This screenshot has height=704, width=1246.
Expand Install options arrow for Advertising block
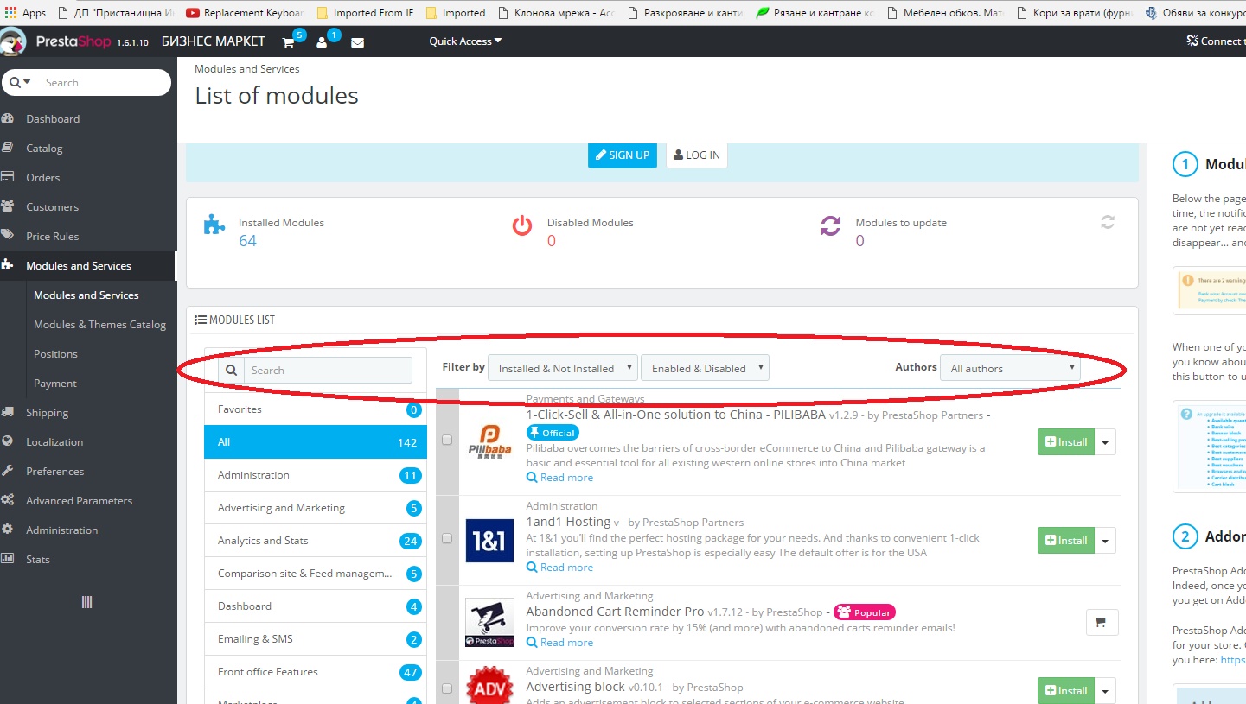[1105, 691]
